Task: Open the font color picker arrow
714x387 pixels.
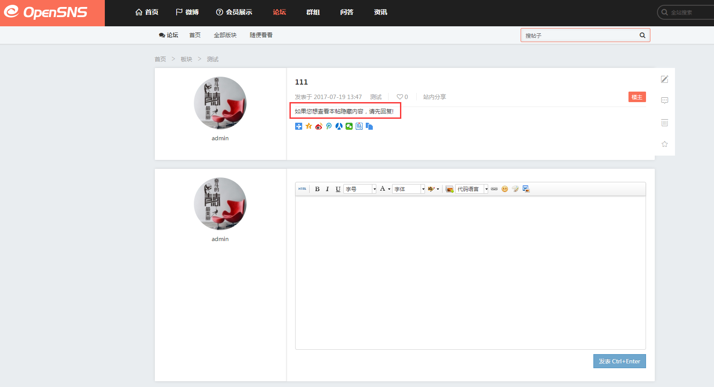Action: (x=389, y=189)
